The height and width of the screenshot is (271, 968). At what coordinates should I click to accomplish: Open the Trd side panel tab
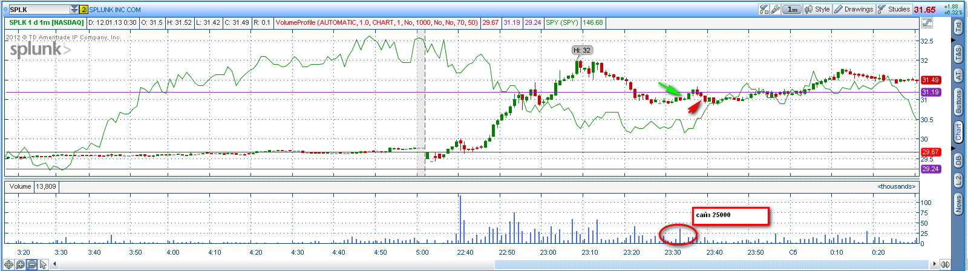(x=958, y=27)
